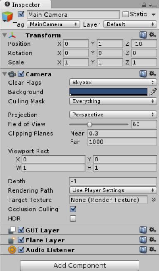Collapse the Transform component foldout

5,35
